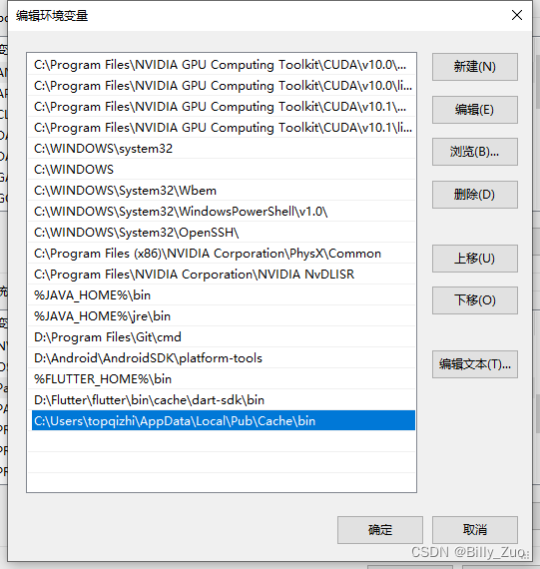Confirm changes with 确定 button
Screen dimensions: 540x569
coord(380,530)
